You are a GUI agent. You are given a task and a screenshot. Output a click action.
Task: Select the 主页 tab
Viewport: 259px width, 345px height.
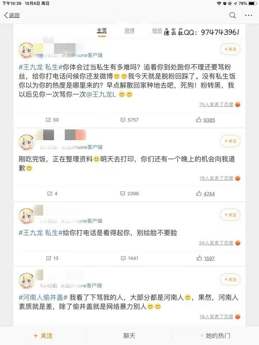(102, 31)
